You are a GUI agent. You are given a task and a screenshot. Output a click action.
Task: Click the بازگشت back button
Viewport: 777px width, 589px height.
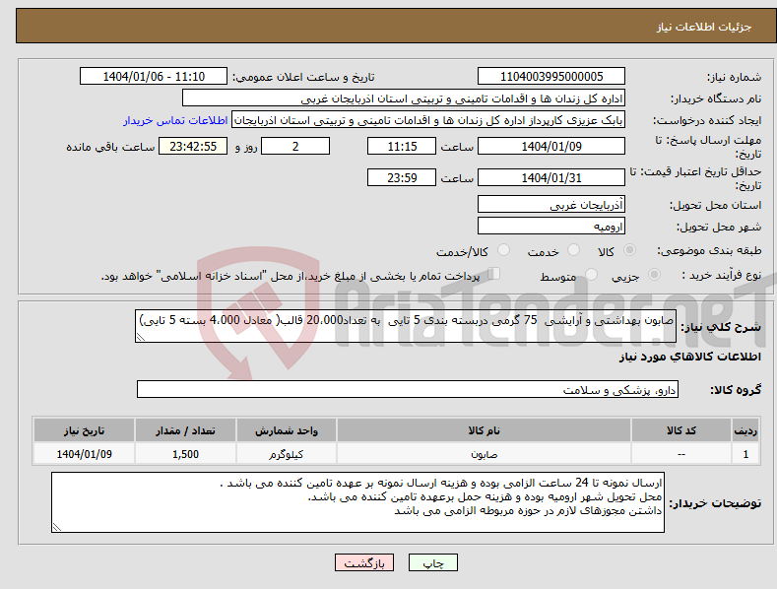tap(364, 562)
